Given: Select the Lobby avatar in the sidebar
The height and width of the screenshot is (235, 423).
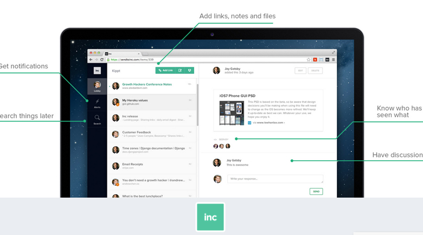Looking at the screenshot, I should [97, 86].
